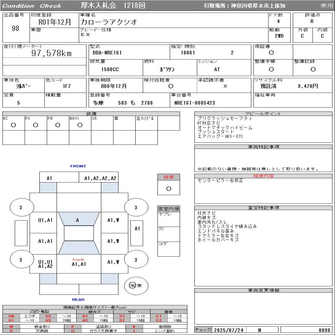Image resolution: width=335 pixels, height=335 pixels.
Task: Select fuel type ガソリン
Action: click(x=167, y=70)
